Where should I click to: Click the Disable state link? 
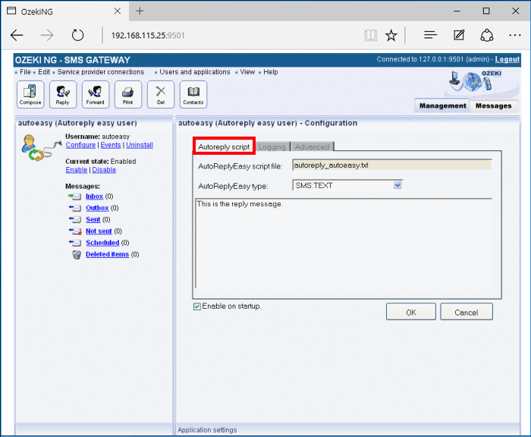(x=104, y=170)
